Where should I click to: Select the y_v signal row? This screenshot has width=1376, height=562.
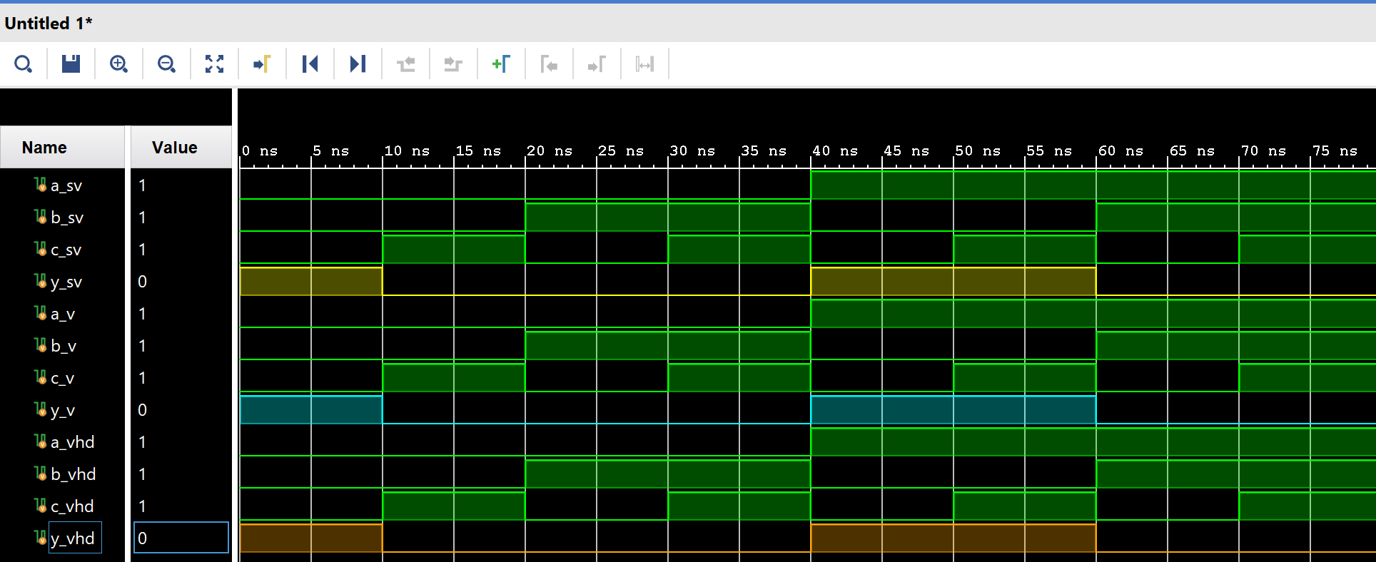point(63,410)
